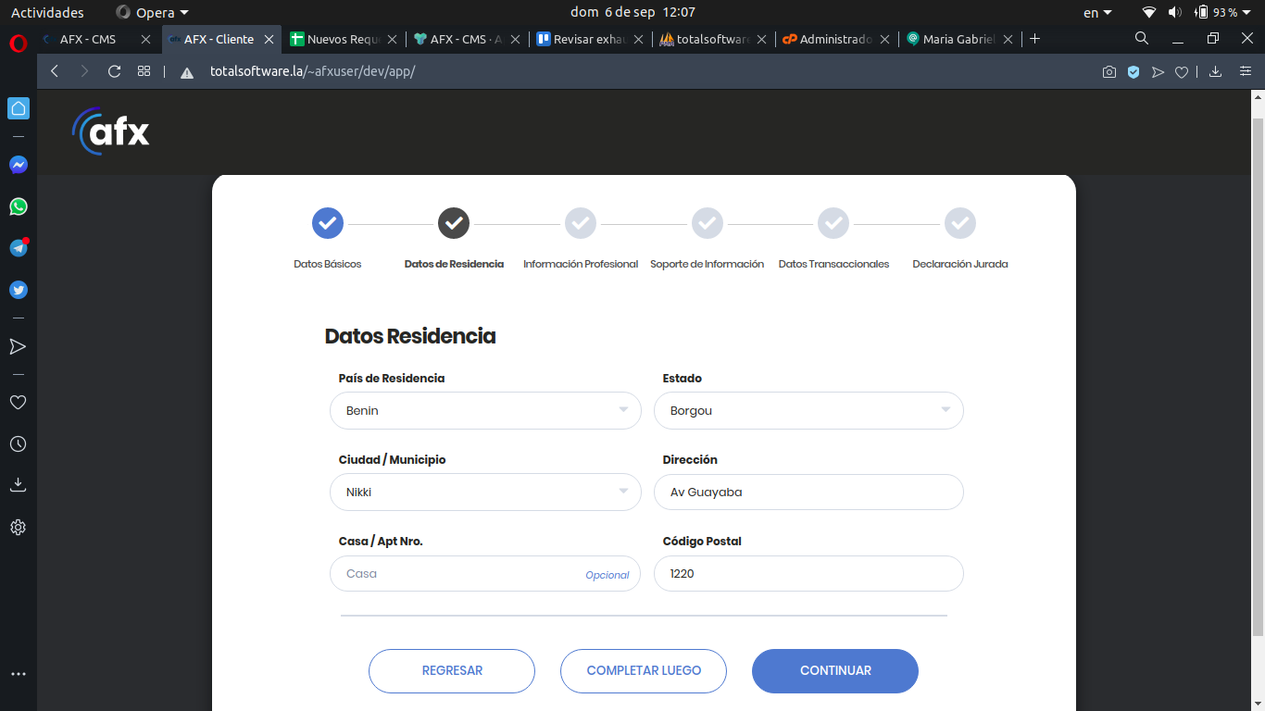
Task: Open sidebar settings gear icon
Action: [x=18, y=528]
